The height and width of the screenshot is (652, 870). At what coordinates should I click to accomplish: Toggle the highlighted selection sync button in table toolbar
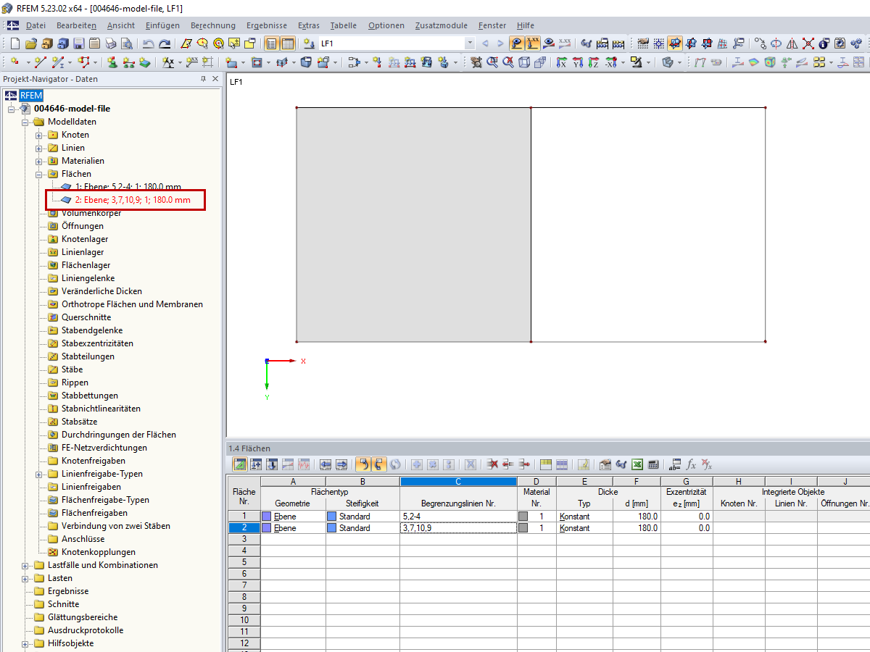coord(363,464)
